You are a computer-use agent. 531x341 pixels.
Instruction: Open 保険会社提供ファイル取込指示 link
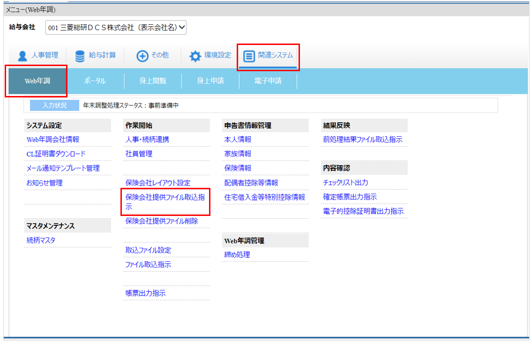[x=165, y=202]
